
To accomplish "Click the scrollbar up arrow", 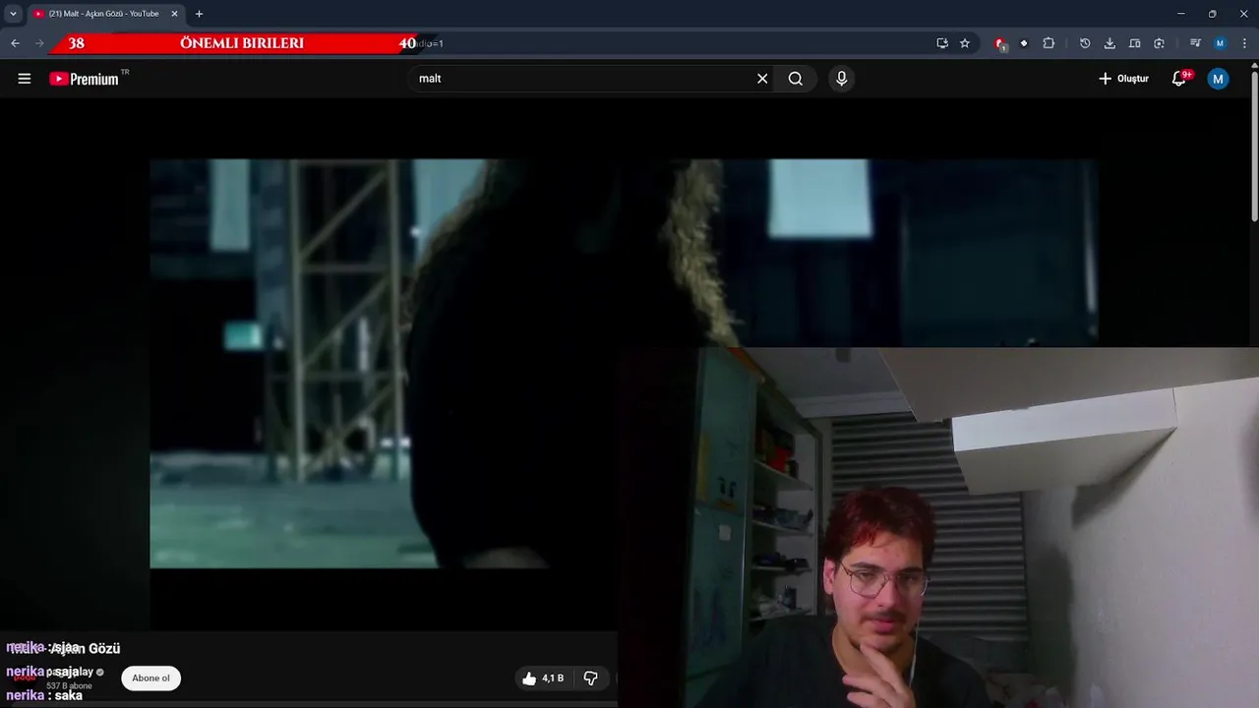I will (x=1254, y=66).
